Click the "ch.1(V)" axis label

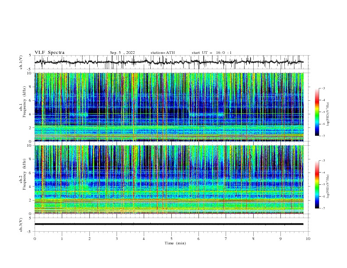coord(21,62)
